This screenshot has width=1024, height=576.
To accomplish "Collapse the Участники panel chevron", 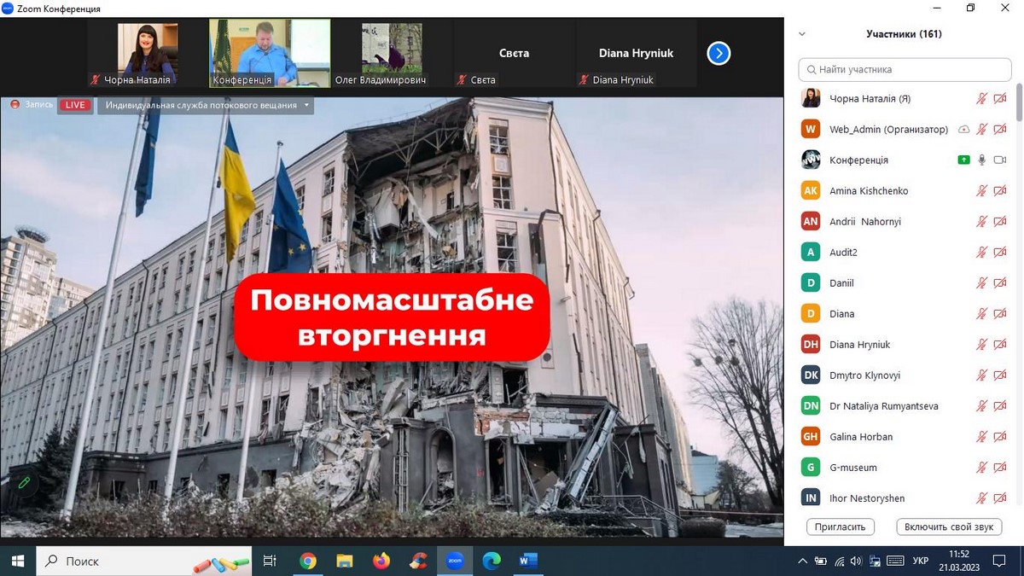I will pyautogui.click(x=801, y=35).
